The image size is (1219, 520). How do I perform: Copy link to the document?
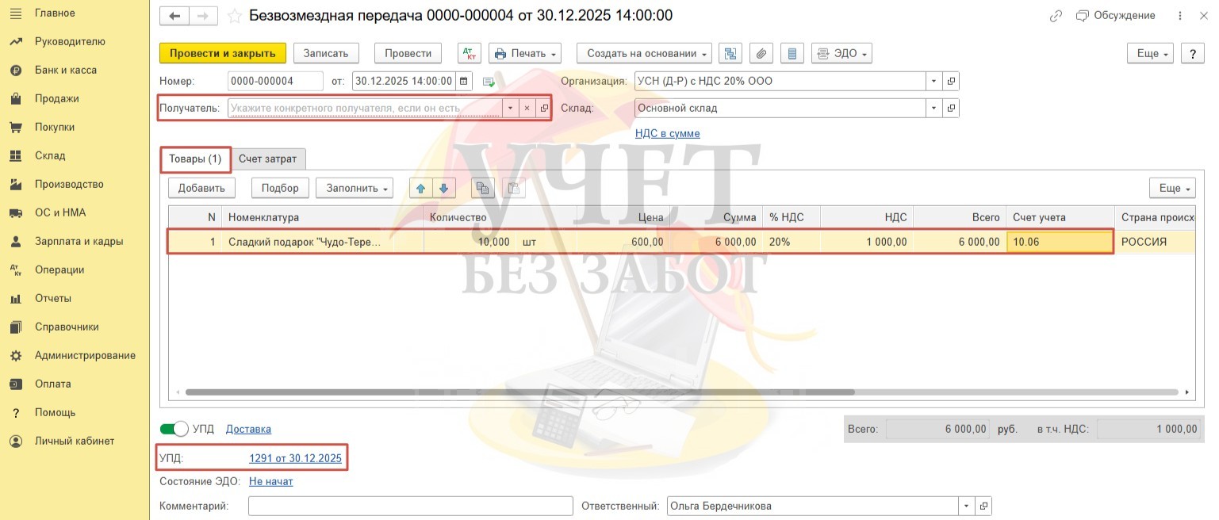(x=1056, y=16)
